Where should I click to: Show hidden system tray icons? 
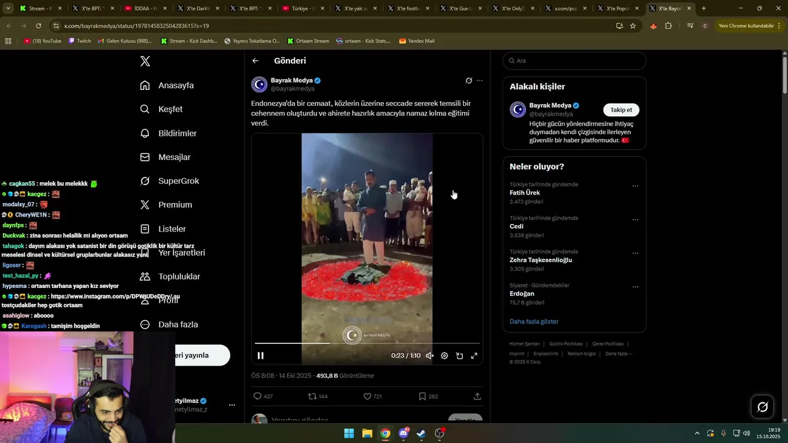[697, 433]
